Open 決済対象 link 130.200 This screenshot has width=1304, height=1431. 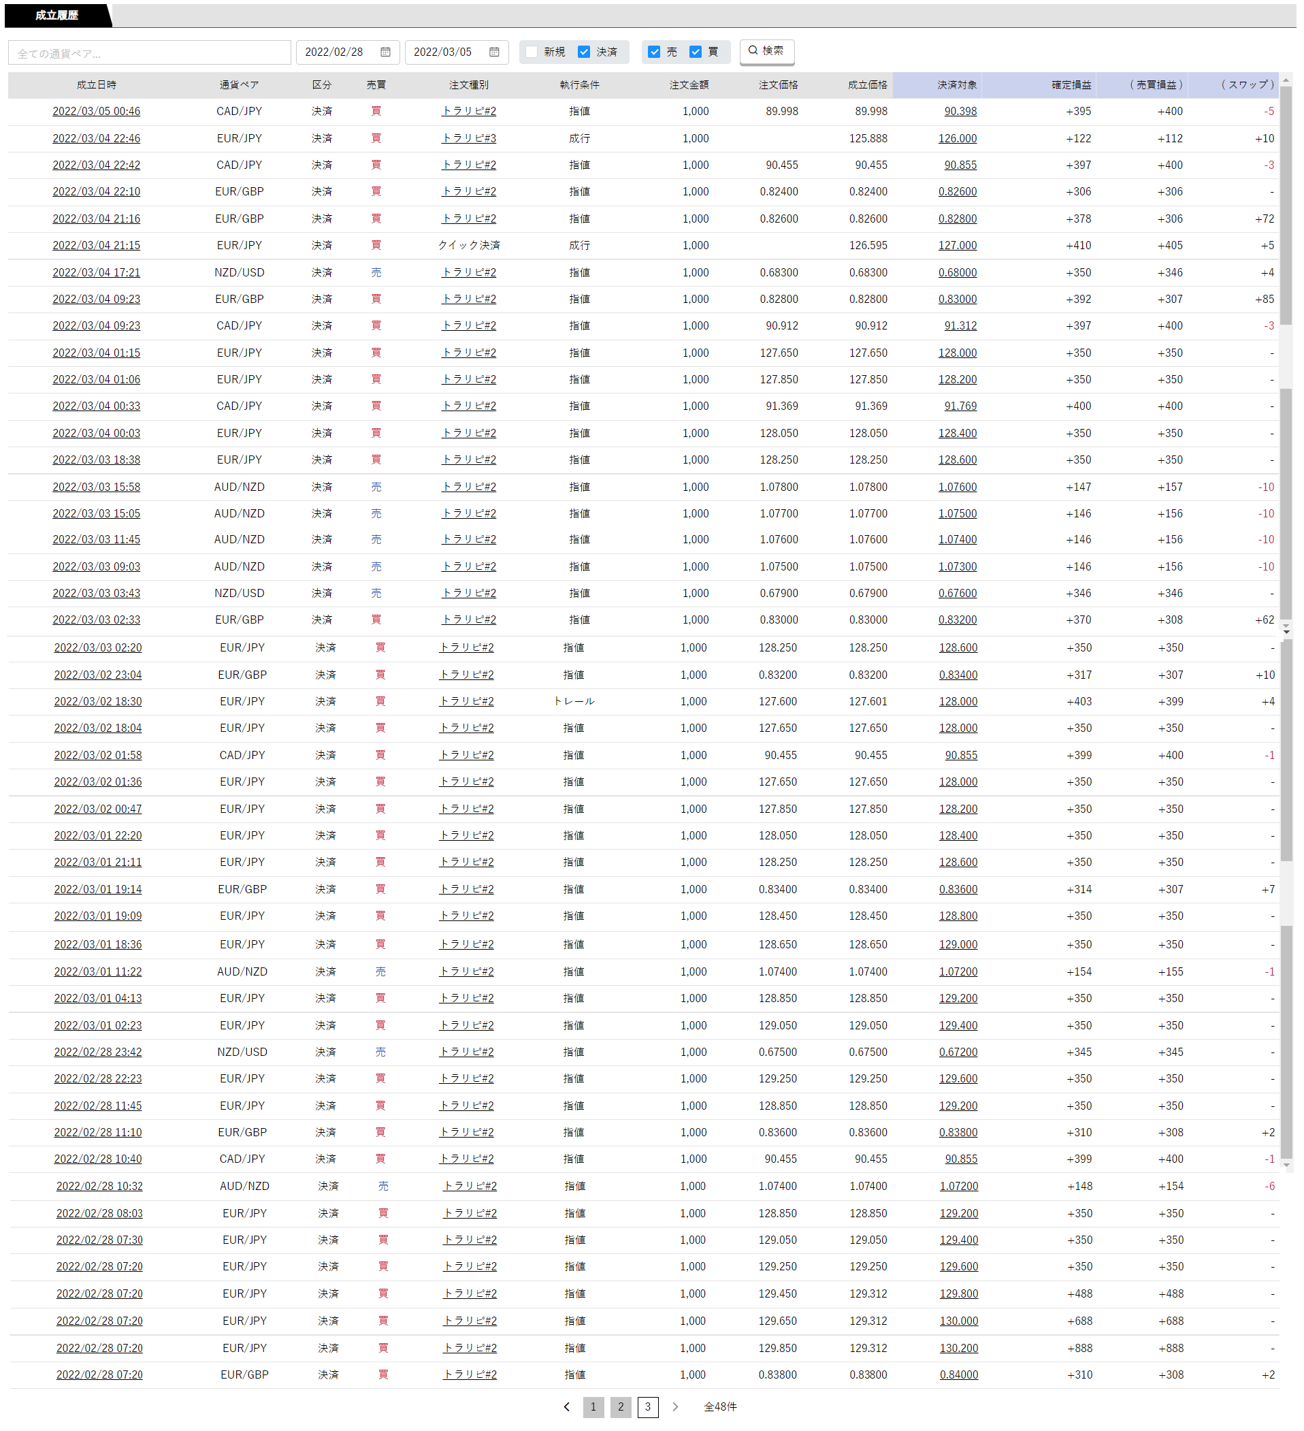[958, 1348]
